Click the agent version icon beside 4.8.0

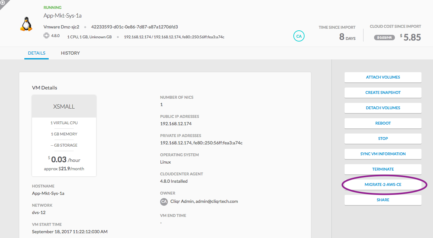(46, 36)
